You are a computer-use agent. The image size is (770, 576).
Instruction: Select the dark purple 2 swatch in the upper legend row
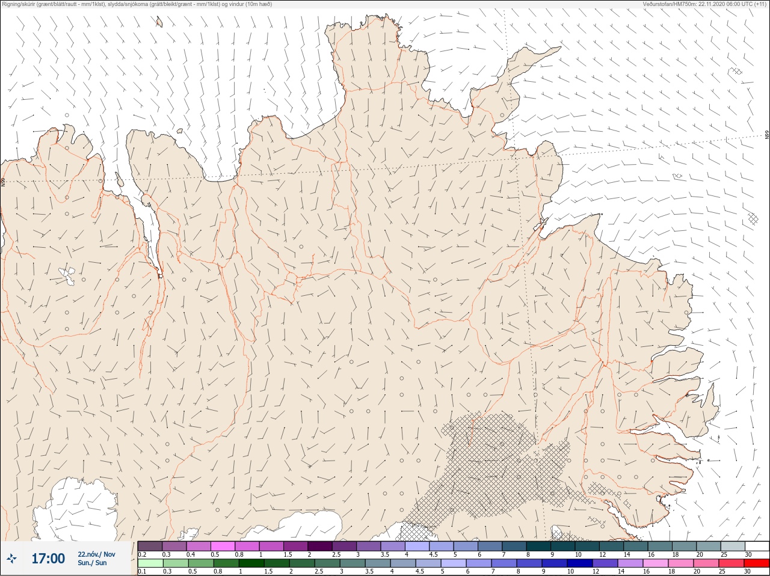click(320, 546)
